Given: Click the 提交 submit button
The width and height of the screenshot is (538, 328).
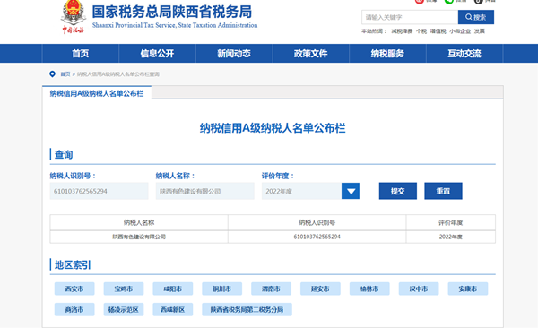Looking at the screenshot, I should click(398, 191).
